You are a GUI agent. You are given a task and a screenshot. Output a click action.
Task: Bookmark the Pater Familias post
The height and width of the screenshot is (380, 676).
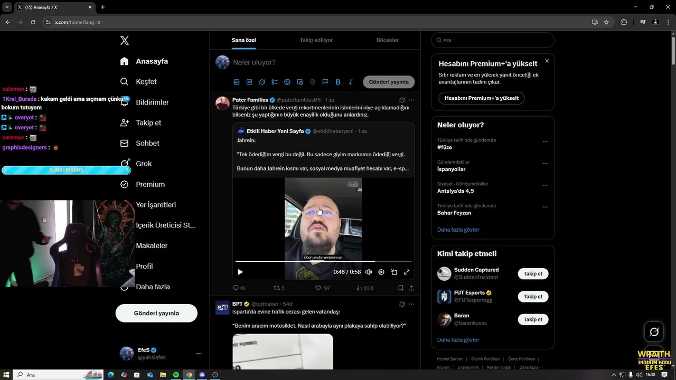click(401, 288)
